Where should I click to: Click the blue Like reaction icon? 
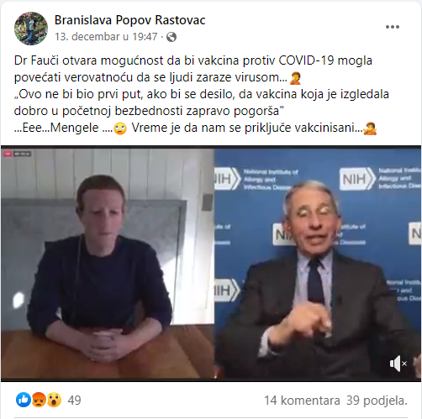click(24, 400)
